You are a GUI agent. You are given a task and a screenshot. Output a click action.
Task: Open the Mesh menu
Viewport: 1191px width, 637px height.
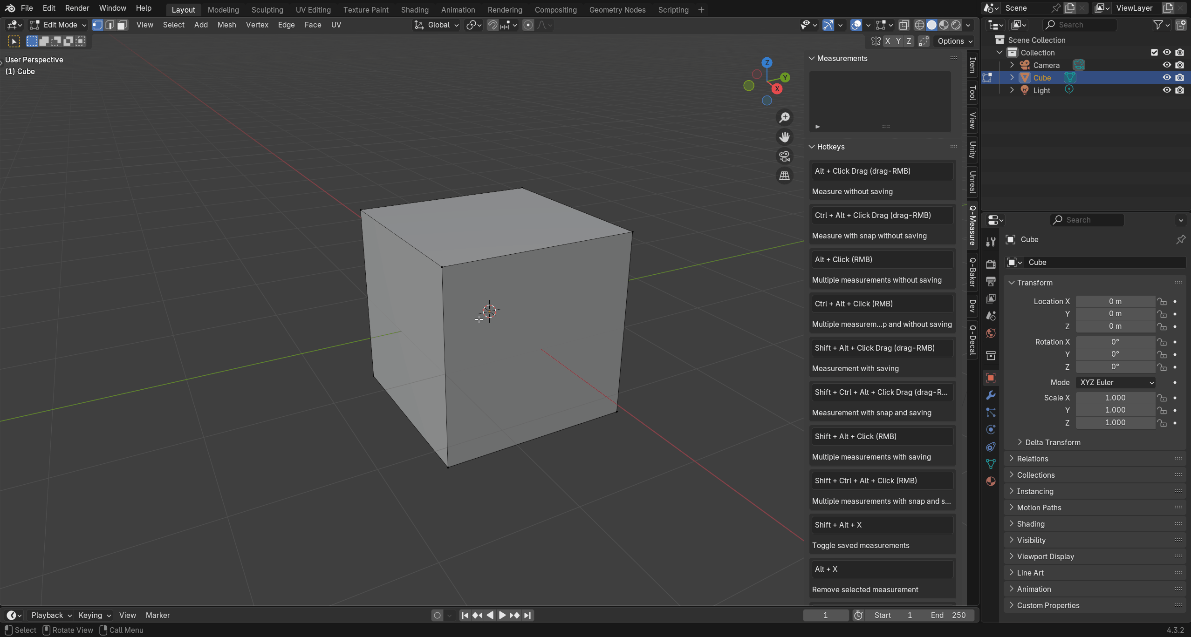tap(226, 25)
